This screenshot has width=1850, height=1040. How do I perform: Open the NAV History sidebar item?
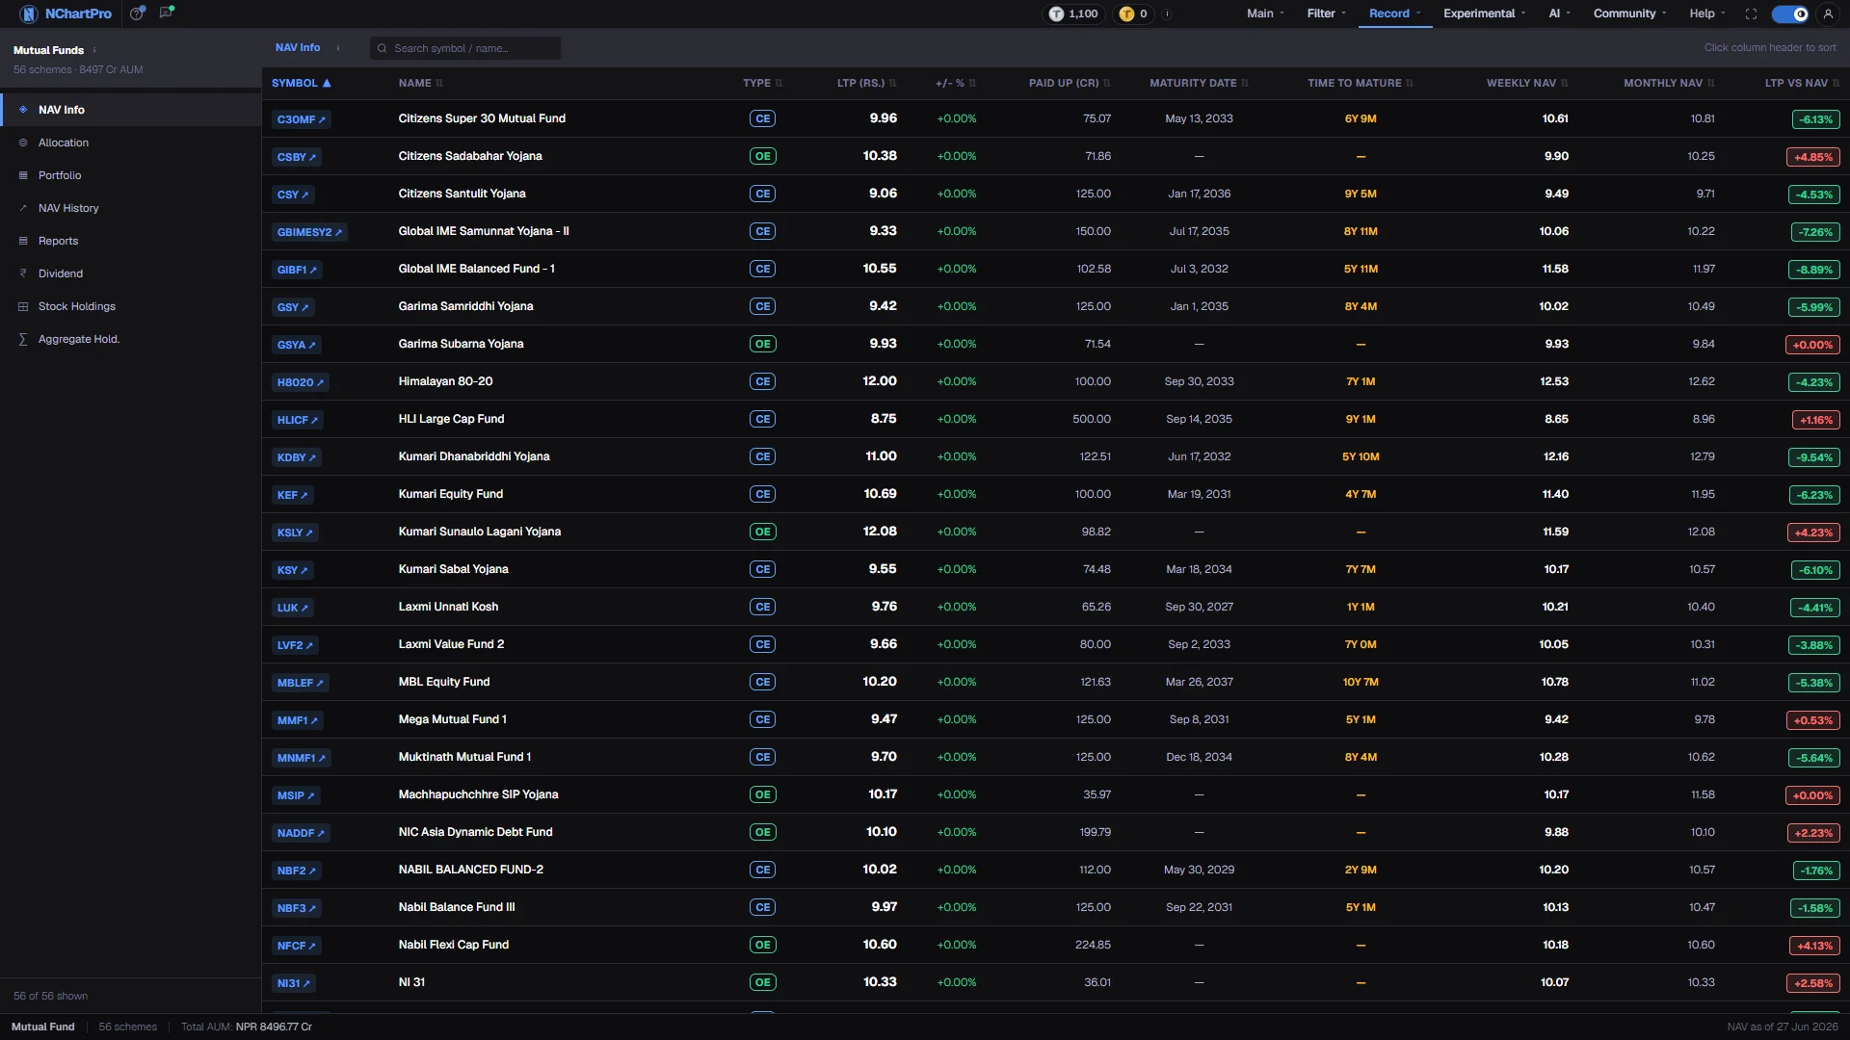pos(131,208)
